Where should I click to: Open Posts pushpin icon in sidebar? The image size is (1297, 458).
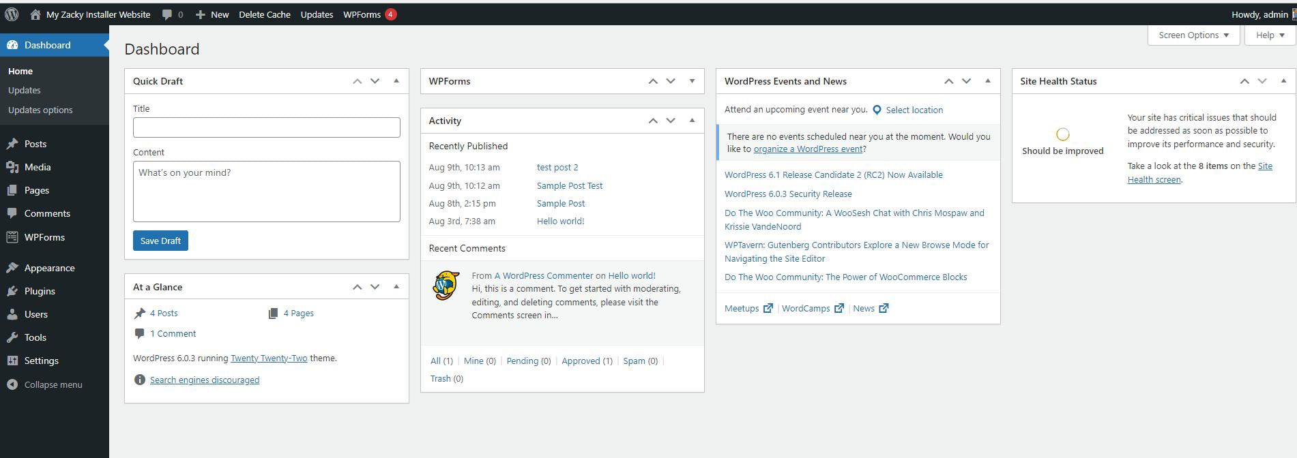tap(12, 144)
